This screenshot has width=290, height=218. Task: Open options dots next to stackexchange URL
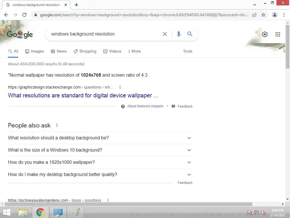point(120,87)
